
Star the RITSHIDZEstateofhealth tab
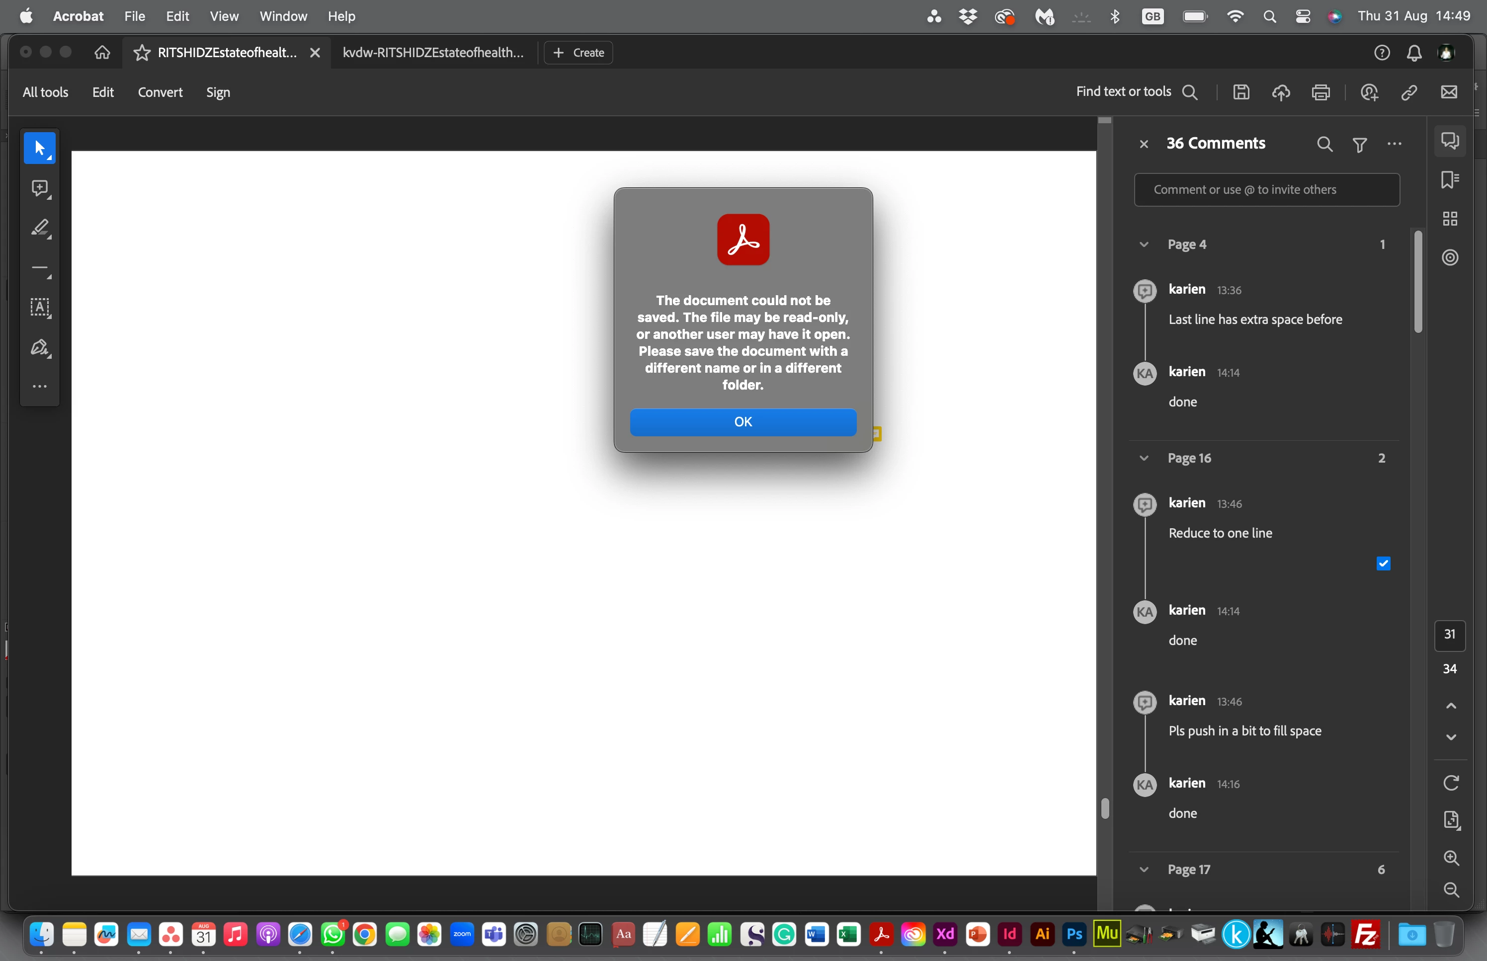(x=142, y=53)
